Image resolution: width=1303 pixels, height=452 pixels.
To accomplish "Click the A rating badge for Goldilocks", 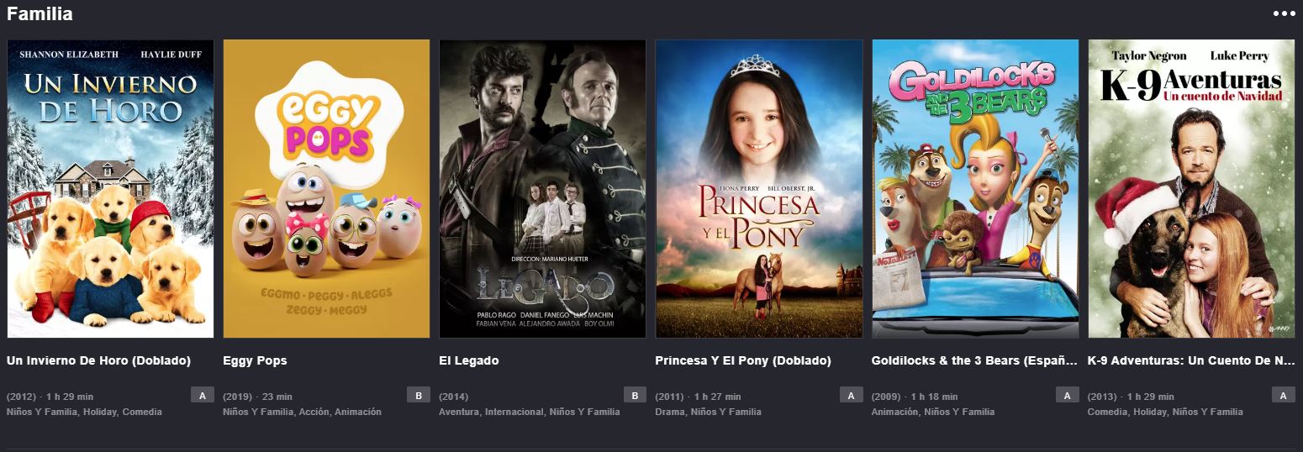I will [x=1068, y=395].
